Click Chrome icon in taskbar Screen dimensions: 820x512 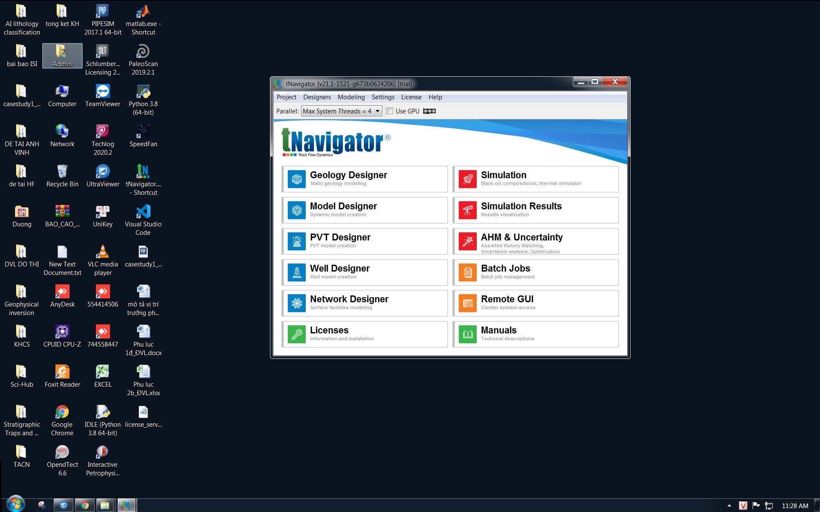(85, 505)
